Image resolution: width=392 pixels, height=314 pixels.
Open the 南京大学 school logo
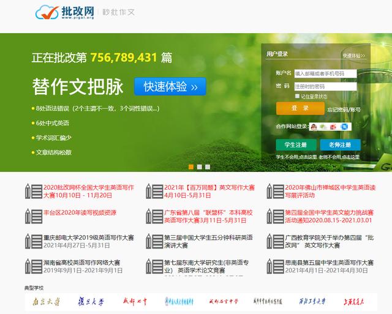click(45, 301)
